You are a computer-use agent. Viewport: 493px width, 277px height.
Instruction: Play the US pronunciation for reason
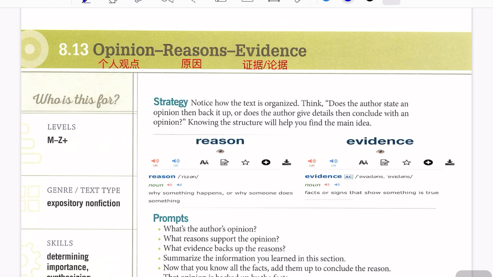(176, 162)
